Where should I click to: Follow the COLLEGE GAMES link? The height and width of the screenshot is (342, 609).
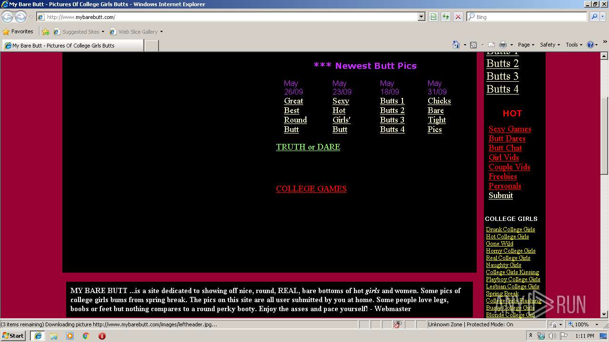coord(311,189)
